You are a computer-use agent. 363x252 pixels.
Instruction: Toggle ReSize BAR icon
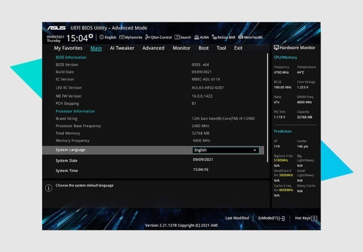pyautogui.click(x=214, y=37)
